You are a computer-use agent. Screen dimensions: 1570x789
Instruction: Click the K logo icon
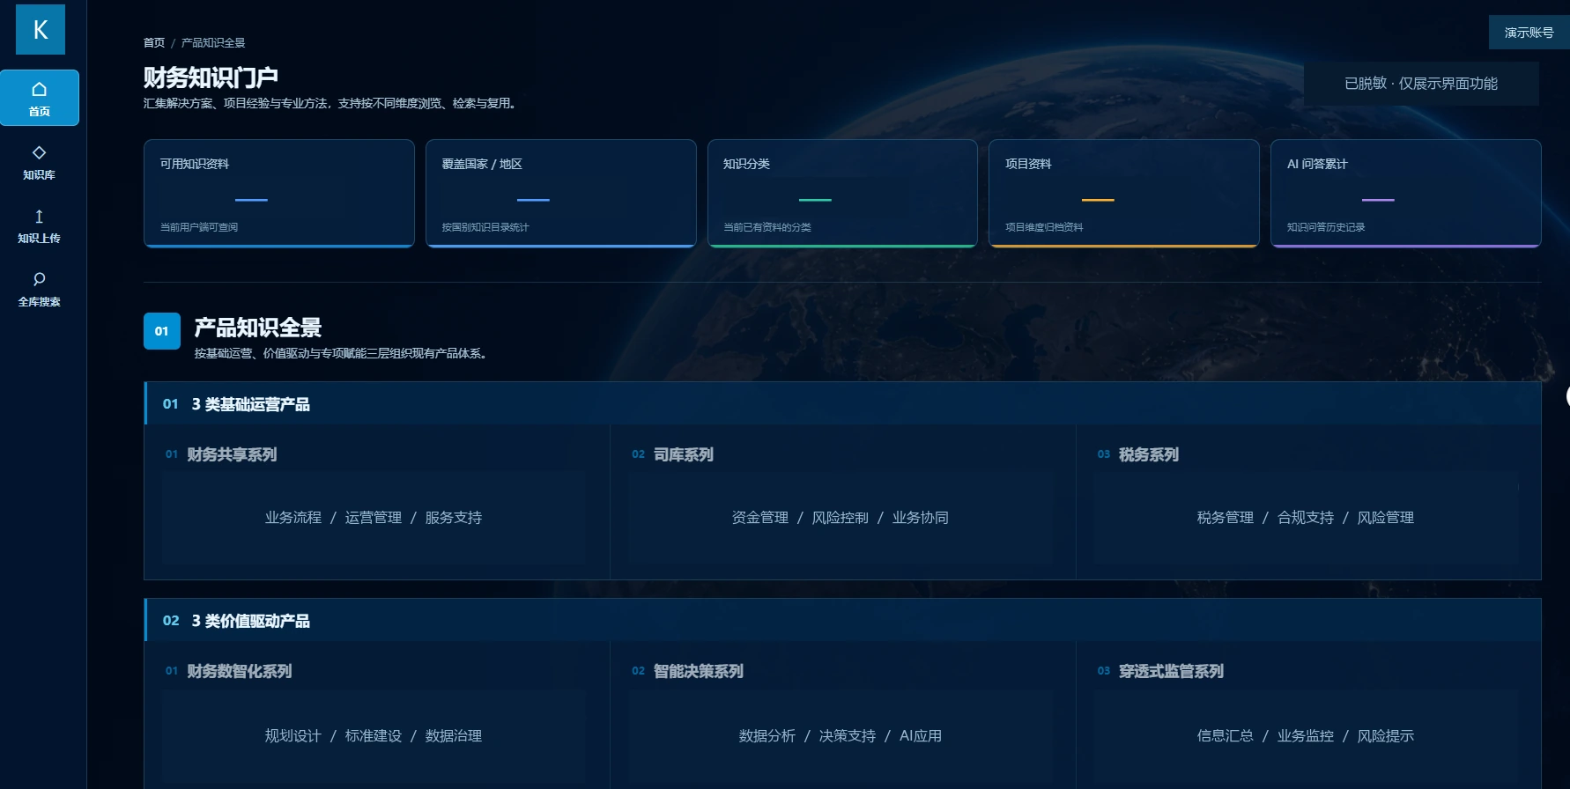point(41,30)
